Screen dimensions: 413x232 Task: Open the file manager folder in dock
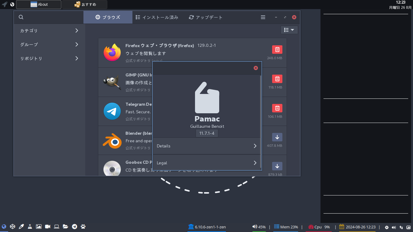(x=65, y=227)
